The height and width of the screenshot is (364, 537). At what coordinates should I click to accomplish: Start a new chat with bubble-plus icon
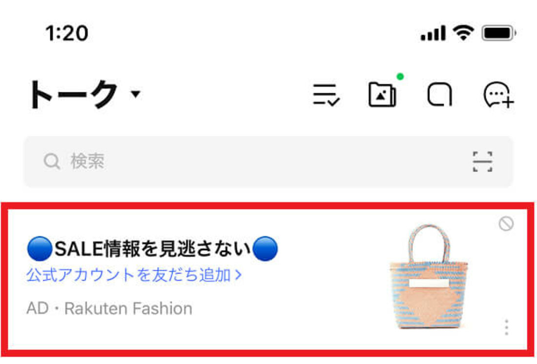(498, 95)
